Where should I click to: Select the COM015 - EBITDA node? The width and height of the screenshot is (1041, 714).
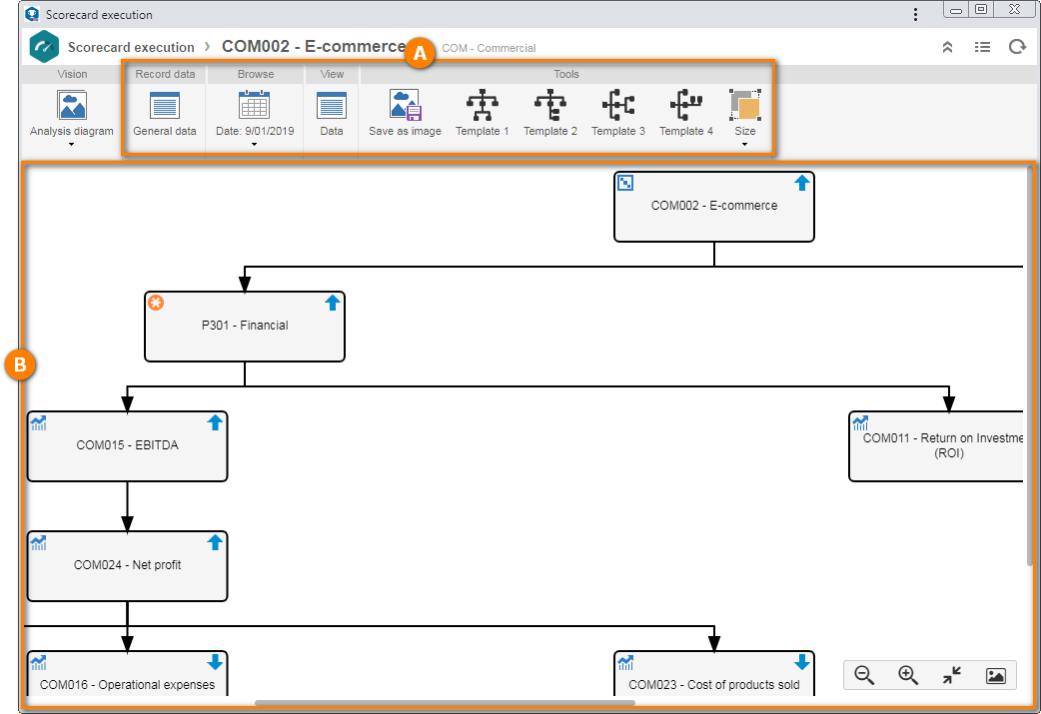(128, 446)
